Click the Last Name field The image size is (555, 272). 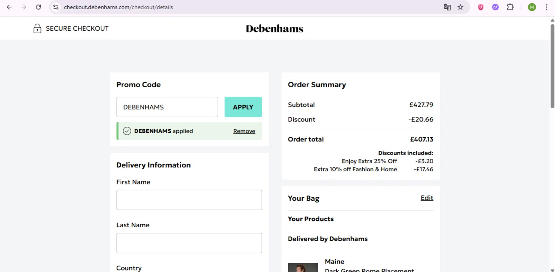pos(189,243)
